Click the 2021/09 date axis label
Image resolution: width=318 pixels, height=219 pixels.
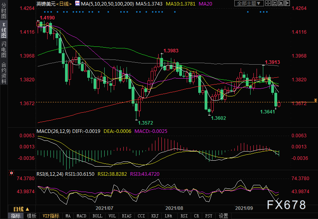[x=244, y=208]
